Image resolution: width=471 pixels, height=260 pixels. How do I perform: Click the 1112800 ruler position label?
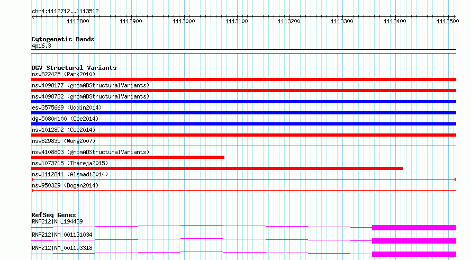(x=78, y=21)
